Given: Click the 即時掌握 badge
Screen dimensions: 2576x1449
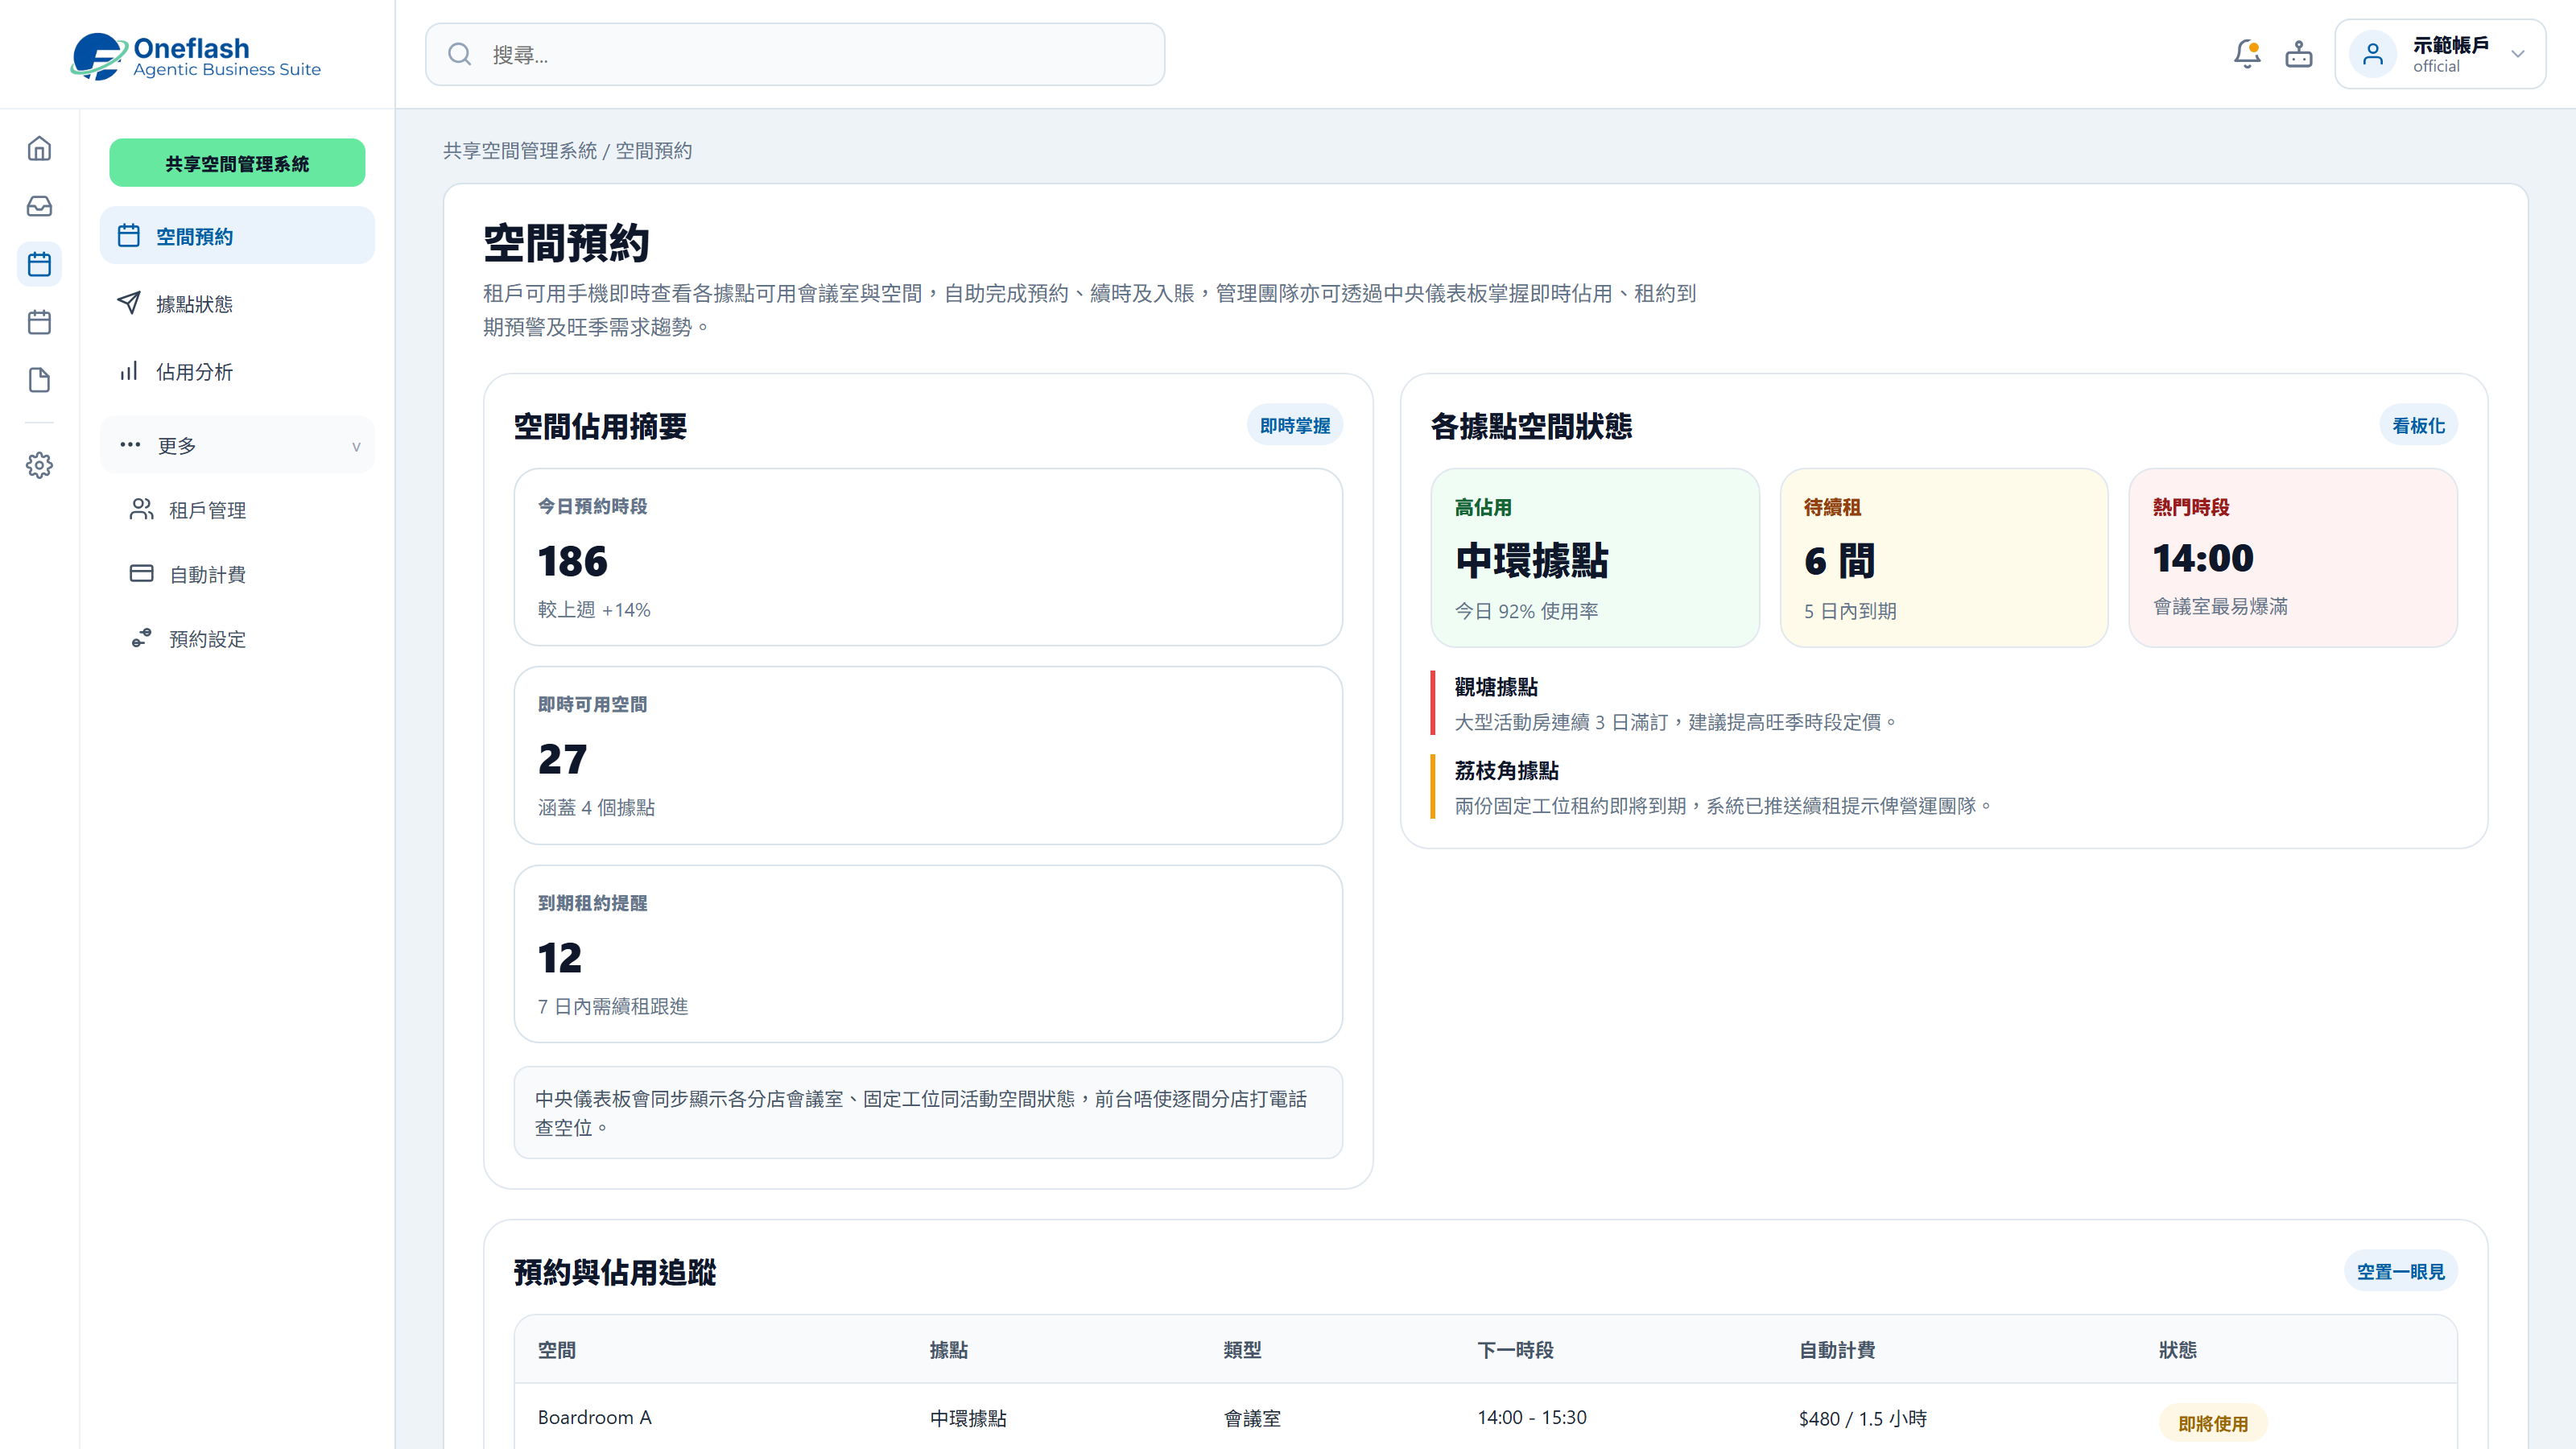Looking at the screenshot, I should (x=1294, y=426).
